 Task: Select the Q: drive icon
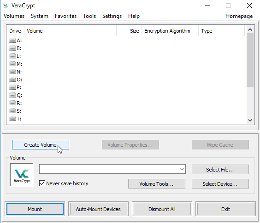click(x=12, y=95)
